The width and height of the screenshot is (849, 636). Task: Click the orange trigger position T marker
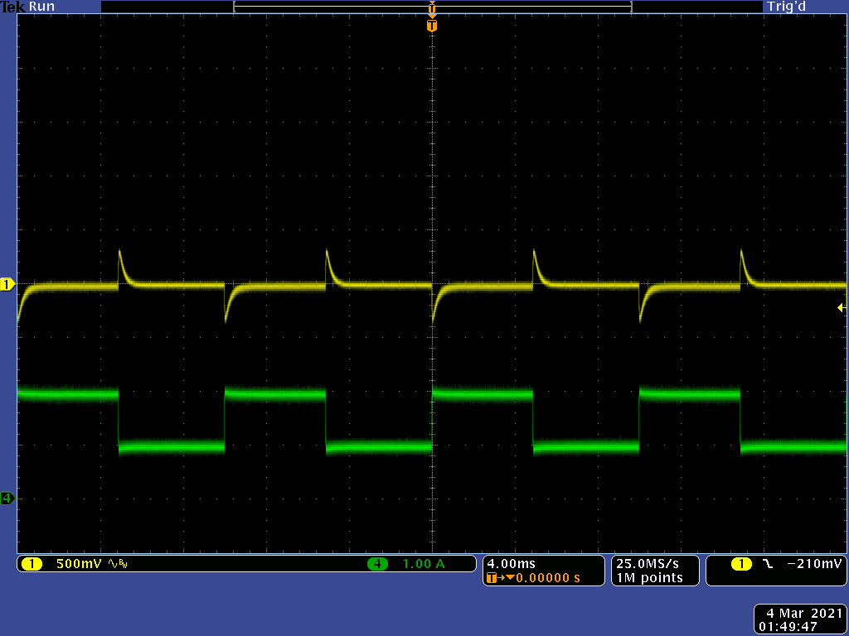coord(431,26)
